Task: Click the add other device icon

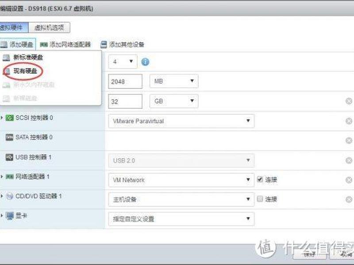Action: pyautogui.click(x=104, y=45)
